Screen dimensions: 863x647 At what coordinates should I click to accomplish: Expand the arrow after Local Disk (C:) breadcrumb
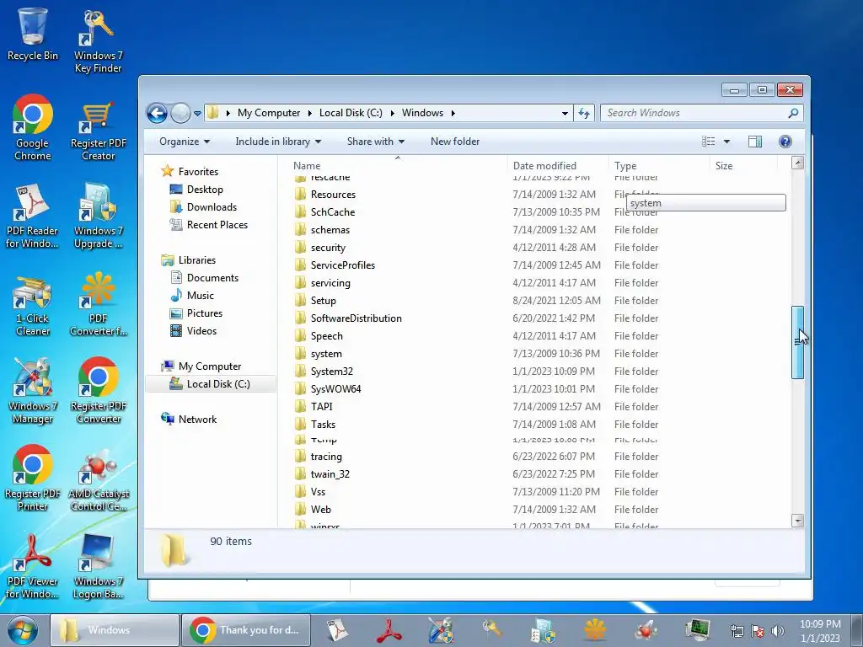[x=393, y=114]
